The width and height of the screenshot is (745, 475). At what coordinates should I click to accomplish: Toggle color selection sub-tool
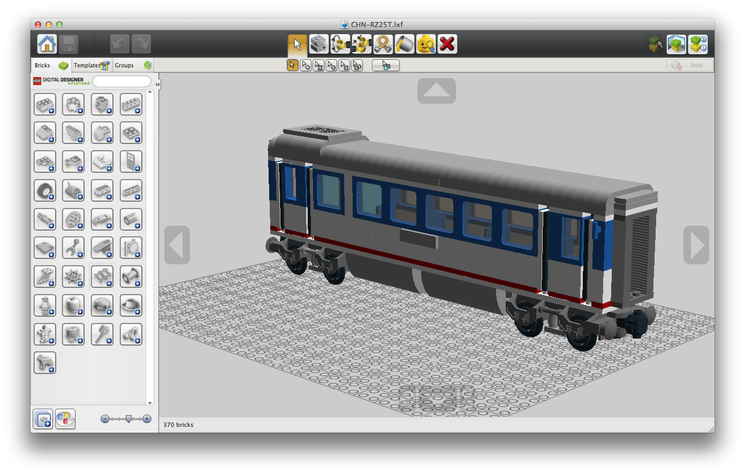pyautogui.click(x=331, y=66)
